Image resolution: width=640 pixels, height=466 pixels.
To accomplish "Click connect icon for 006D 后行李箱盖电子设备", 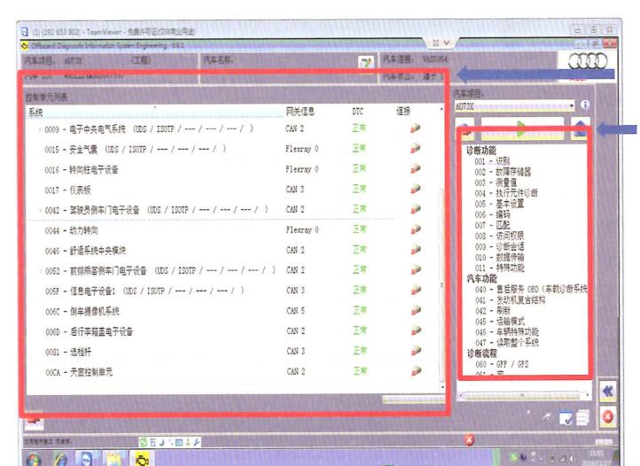I will [x=416, y=330].
